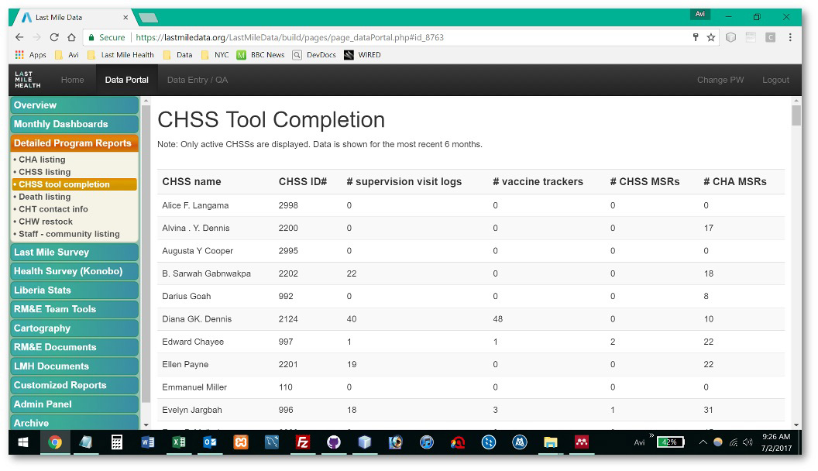Bookmark this page with the star icon
818x471 pixels.
(x=710, y=37)
